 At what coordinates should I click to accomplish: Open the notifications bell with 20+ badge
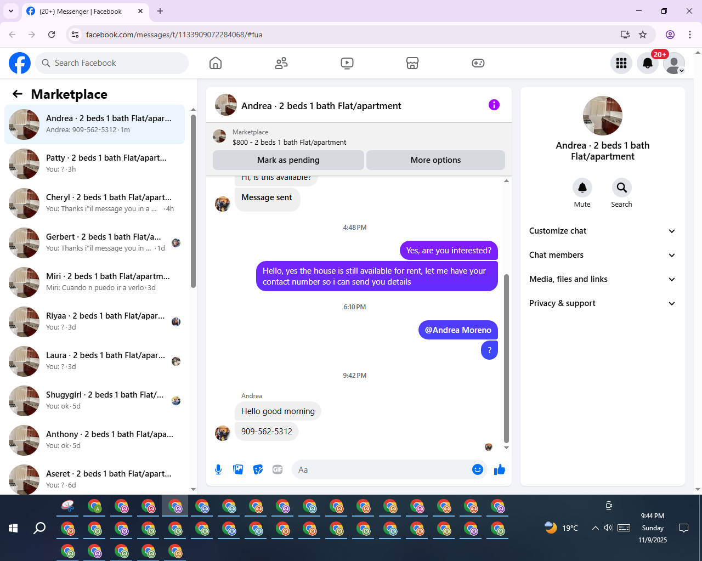648,63
